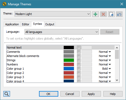Open font style dropdown for Comments row
The height and width of the screenshot is (100, 126).
(105, 52)
